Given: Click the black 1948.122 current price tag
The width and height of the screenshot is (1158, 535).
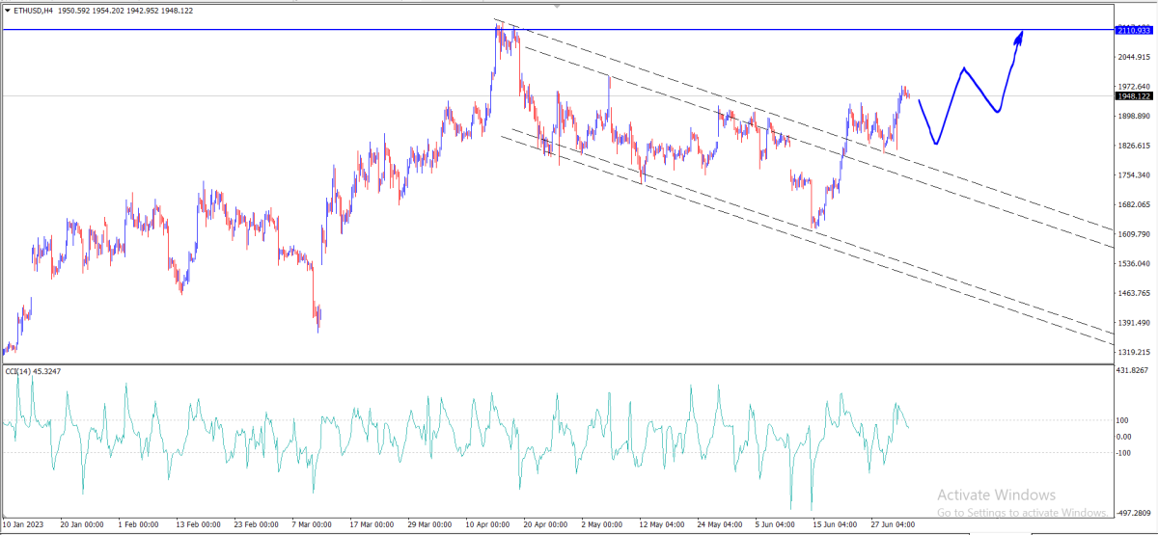Looking at the screenshot, I should [x=1134, y=96].
